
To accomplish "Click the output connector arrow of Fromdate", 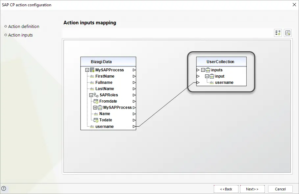I will coord(134,101).
